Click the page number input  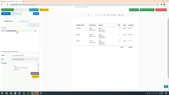coord(92,15)
